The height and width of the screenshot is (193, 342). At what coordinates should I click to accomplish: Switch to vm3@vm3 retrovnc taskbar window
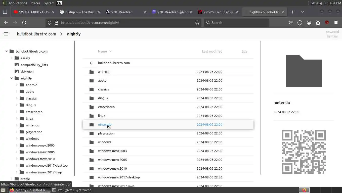point(72,190)
